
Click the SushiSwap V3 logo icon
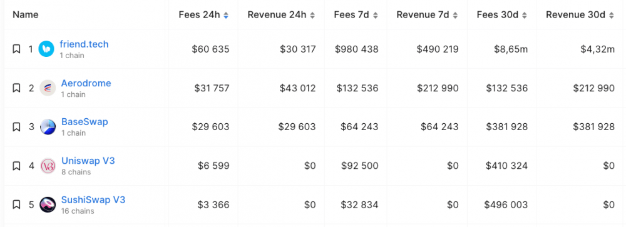(48, 204)
